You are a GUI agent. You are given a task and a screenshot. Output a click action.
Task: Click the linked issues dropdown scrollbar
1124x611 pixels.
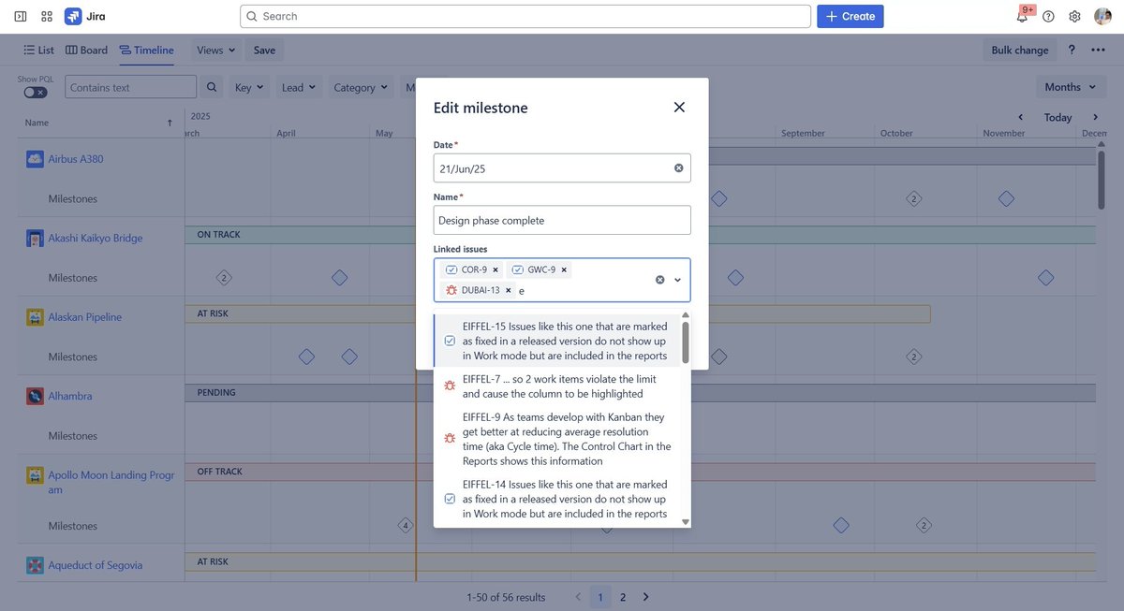[x=686, y=342]
